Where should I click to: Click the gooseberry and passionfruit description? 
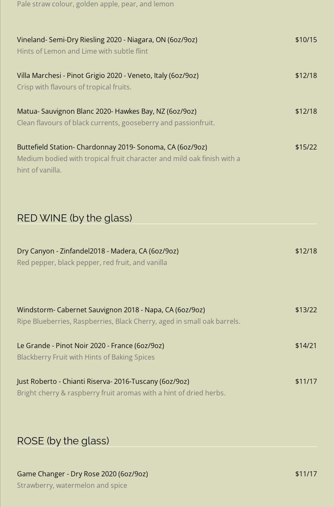[x=116, y=123]
